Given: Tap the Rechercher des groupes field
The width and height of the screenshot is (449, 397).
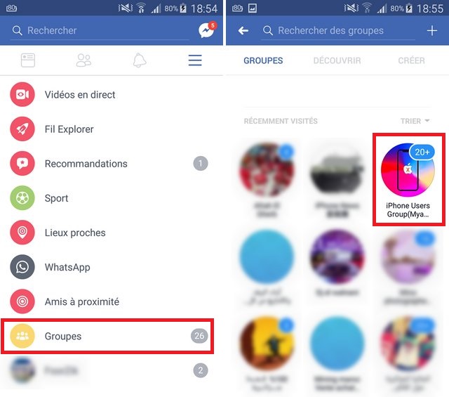Looking at the screenshot, I should coord(338,30).
